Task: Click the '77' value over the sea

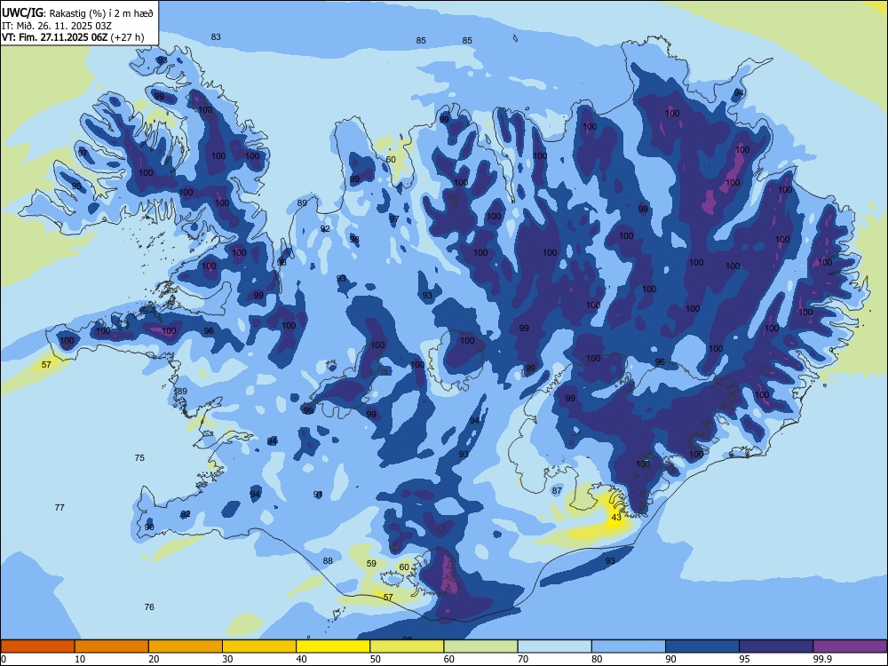Action: click(59, 507)
